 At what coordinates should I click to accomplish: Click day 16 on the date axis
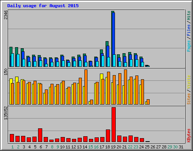(x=96, y=147)
